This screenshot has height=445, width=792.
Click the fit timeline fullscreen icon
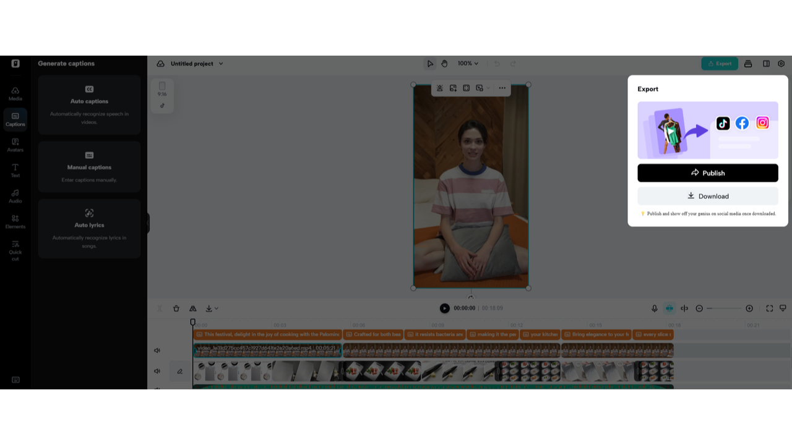pos(770,308)
